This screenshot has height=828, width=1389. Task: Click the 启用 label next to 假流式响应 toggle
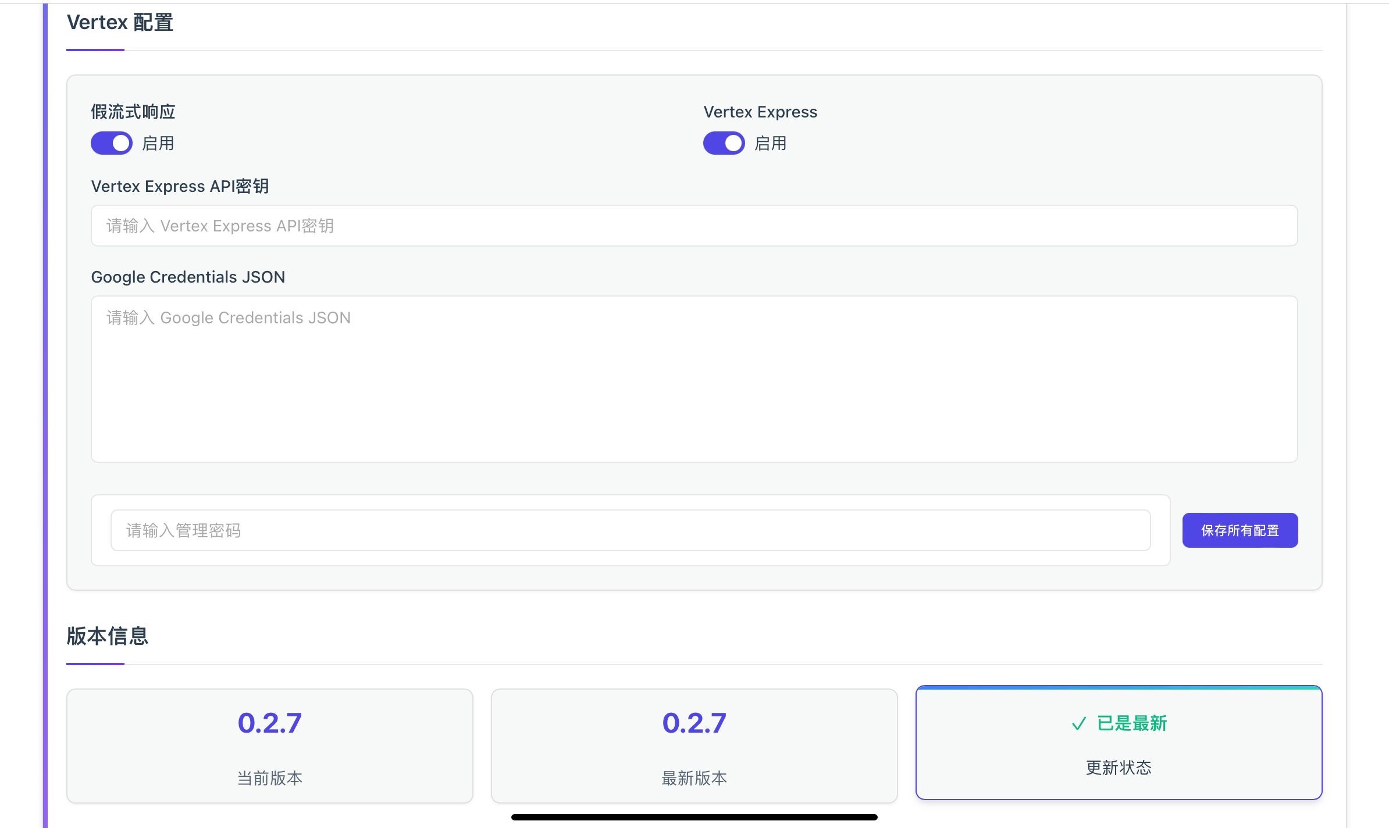(x=158, y=143)
